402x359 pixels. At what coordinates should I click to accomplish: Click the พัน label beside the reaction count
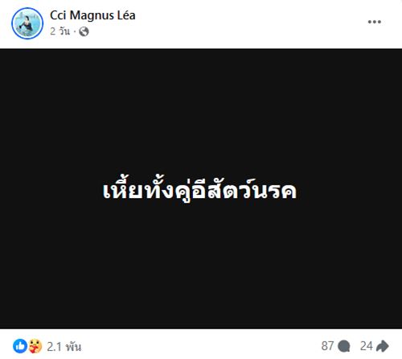coord(73,346)
